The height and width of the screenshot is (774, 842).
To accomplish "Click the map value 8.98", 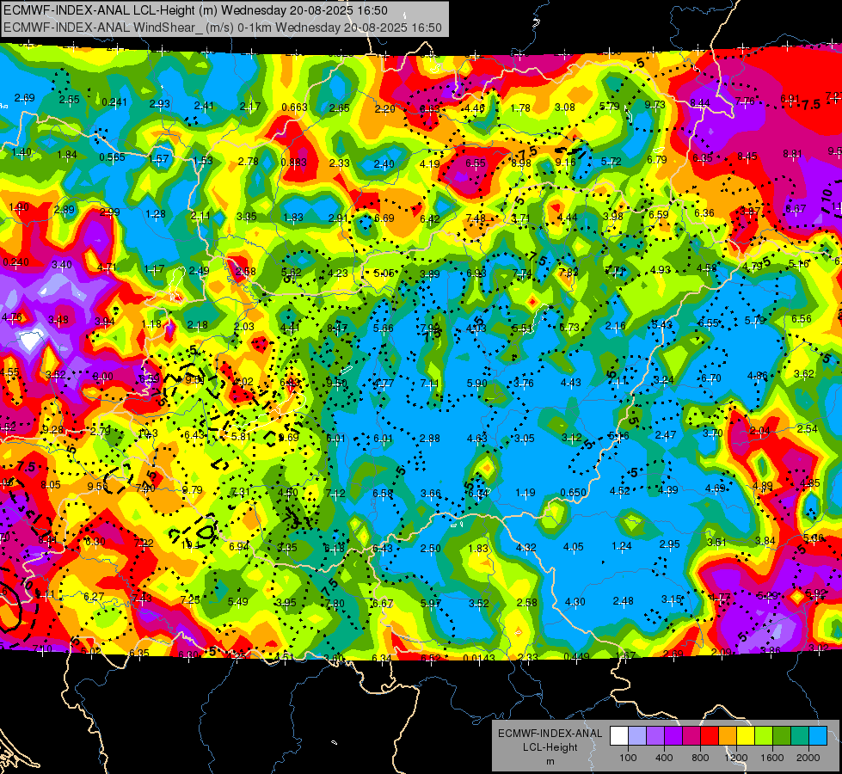I will click(521, 163).
